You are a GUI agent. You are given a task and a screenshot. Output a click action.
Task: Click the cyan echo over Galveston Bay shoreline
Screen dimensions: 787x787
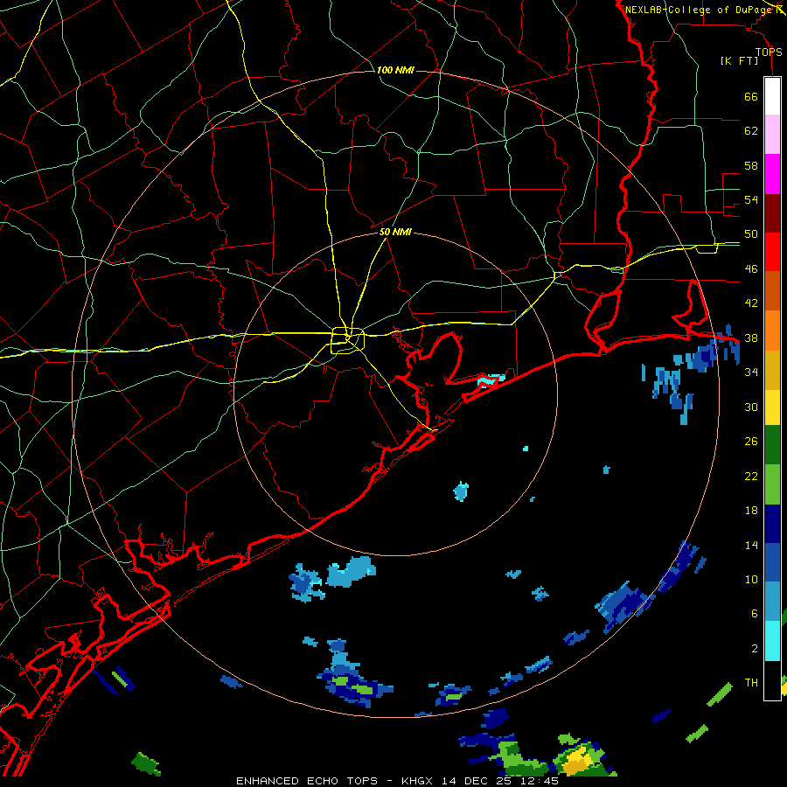pyautogui.click(x=491, y=380)
